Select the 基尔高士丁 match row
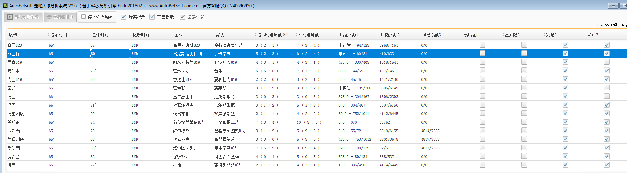627x173 pixels. [183, 97]
